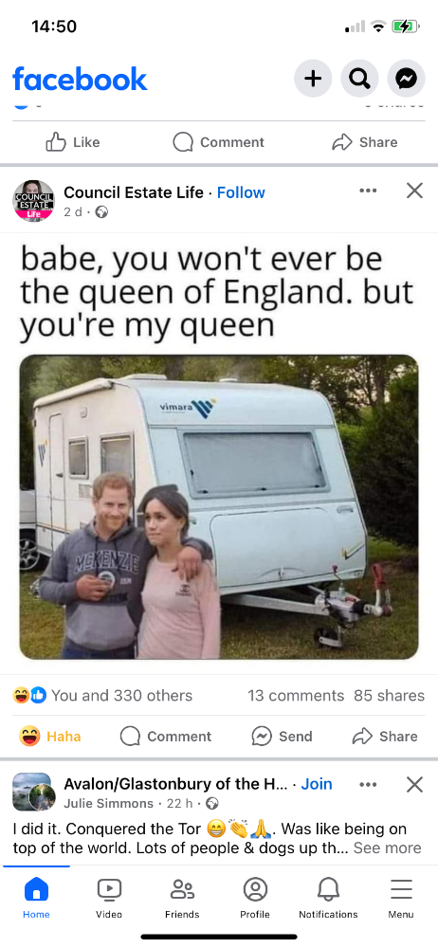The image size is (438, 948).
Task: Open the Messenger icon in the header
Action: tap(407, 78)
